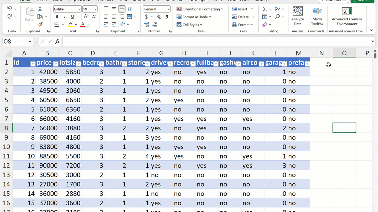Launch Advanced Formula Environment
The width and height of the screenshot is (378, 212).
(x=347, y=16)
